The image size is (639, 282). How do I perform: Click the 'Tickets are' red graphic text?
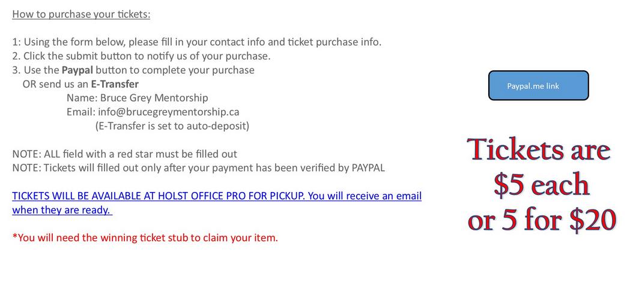pos(538,149)
